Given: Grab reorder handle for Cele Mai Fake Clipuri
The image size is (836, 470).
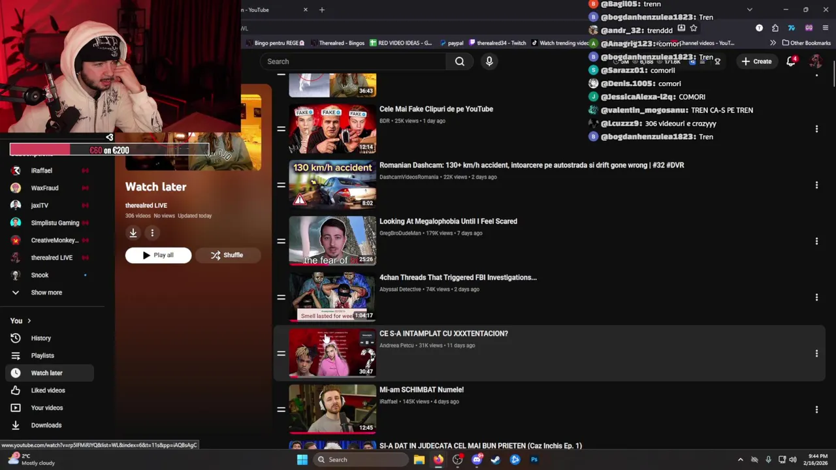Looking at the screenshot, I should [281, 129].
